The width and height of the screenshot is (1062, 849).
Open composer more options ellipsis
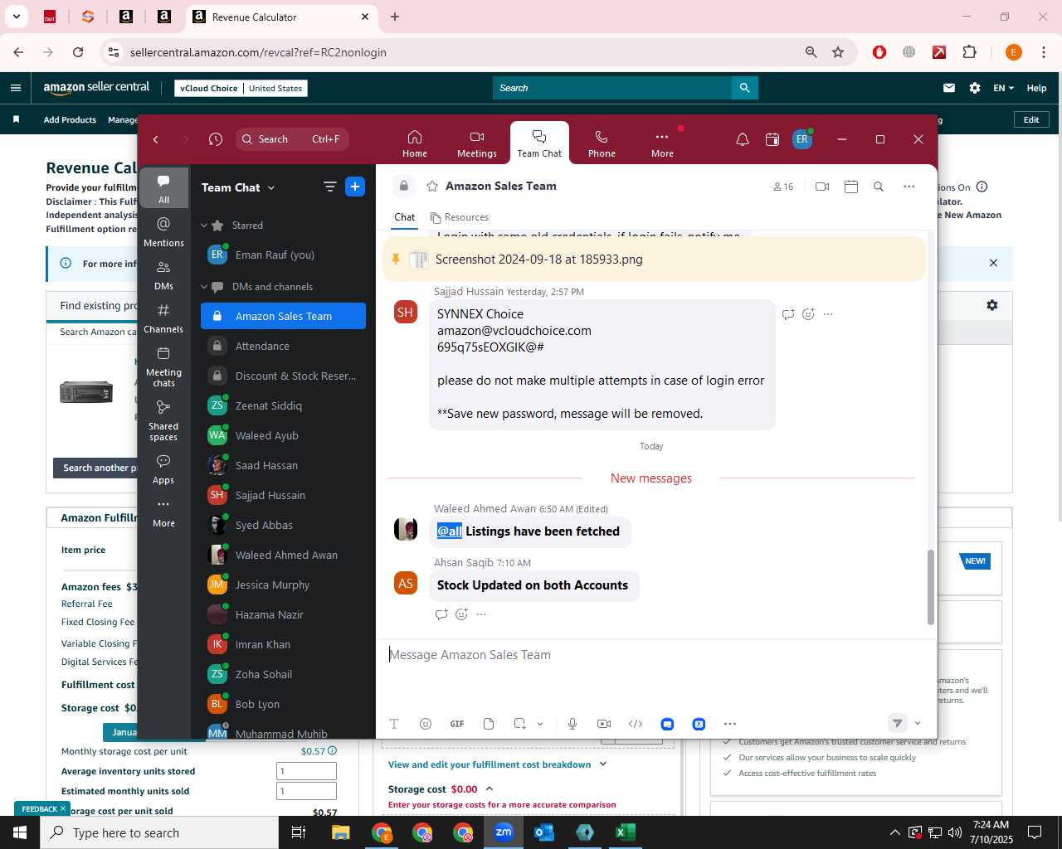[x=730, y=724]
